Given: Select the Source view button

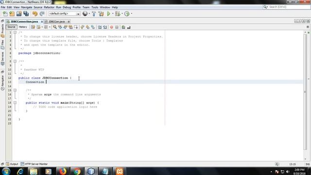Looking at the screenshot, I should [11, 27].
